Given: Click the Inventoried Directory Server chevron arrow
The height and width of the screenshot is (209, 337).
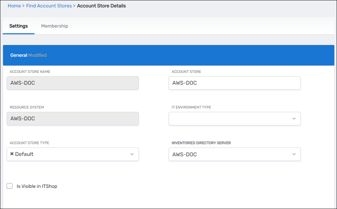Looking at the screenshot, I should pyautogui.click(x=294, y=154).
